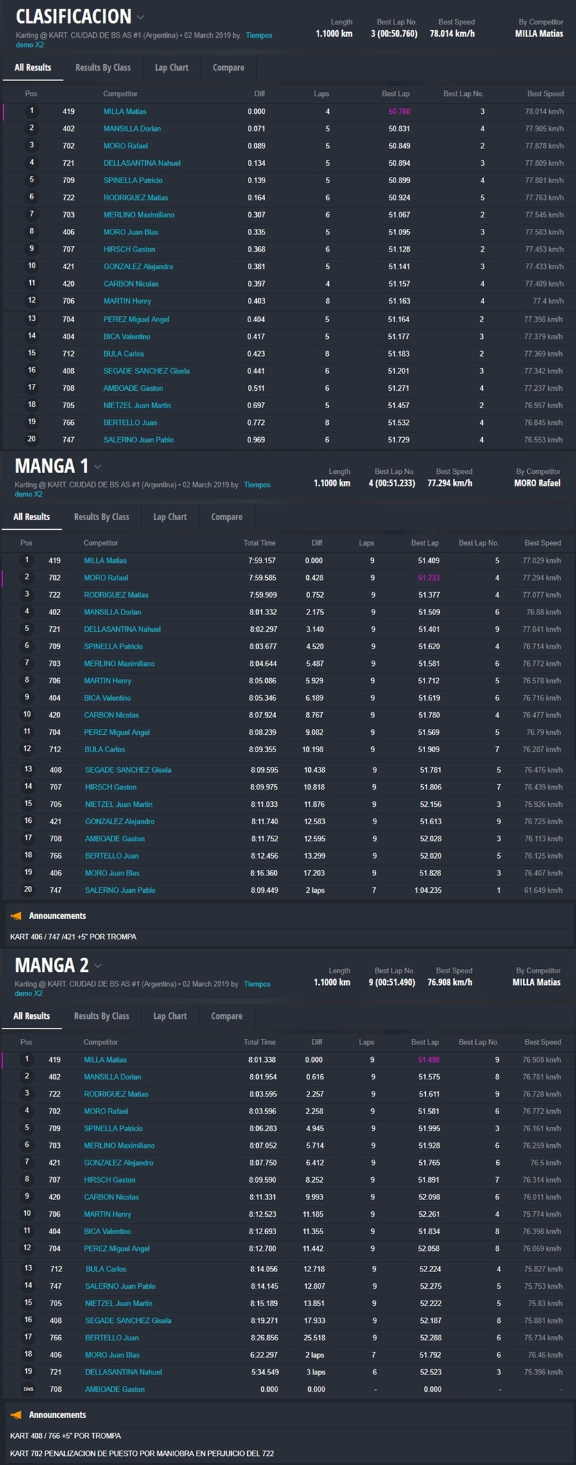Click position 10 badge in CLASIFICACION table
576x1465 pixels.
(31, 266)
